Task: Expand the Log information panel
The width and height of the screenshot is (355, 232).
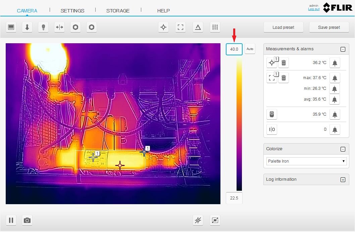Action: pos(343,180)
